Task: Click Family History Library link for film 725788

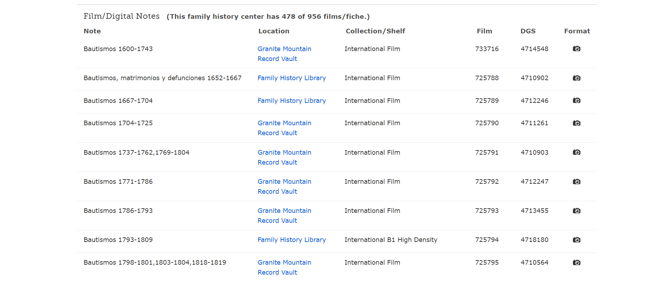Action: pos(292,78)
